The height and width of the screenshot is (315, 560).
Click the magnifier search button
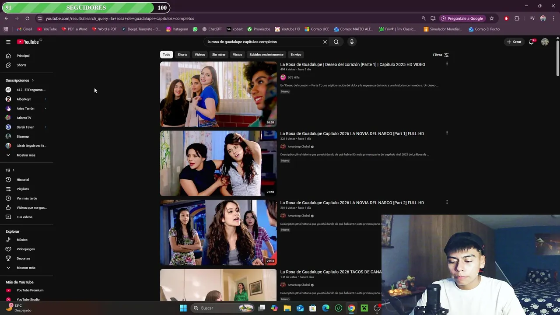click(x=336, y=42)
